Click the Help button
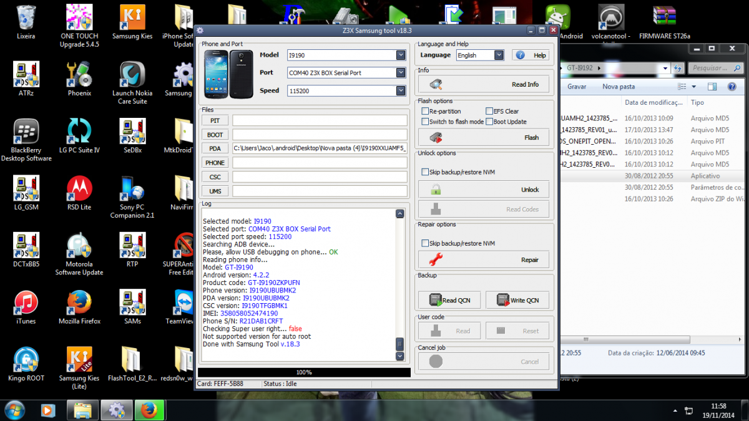The height and width of the screenshot is (421, 749). pos(531,55)
